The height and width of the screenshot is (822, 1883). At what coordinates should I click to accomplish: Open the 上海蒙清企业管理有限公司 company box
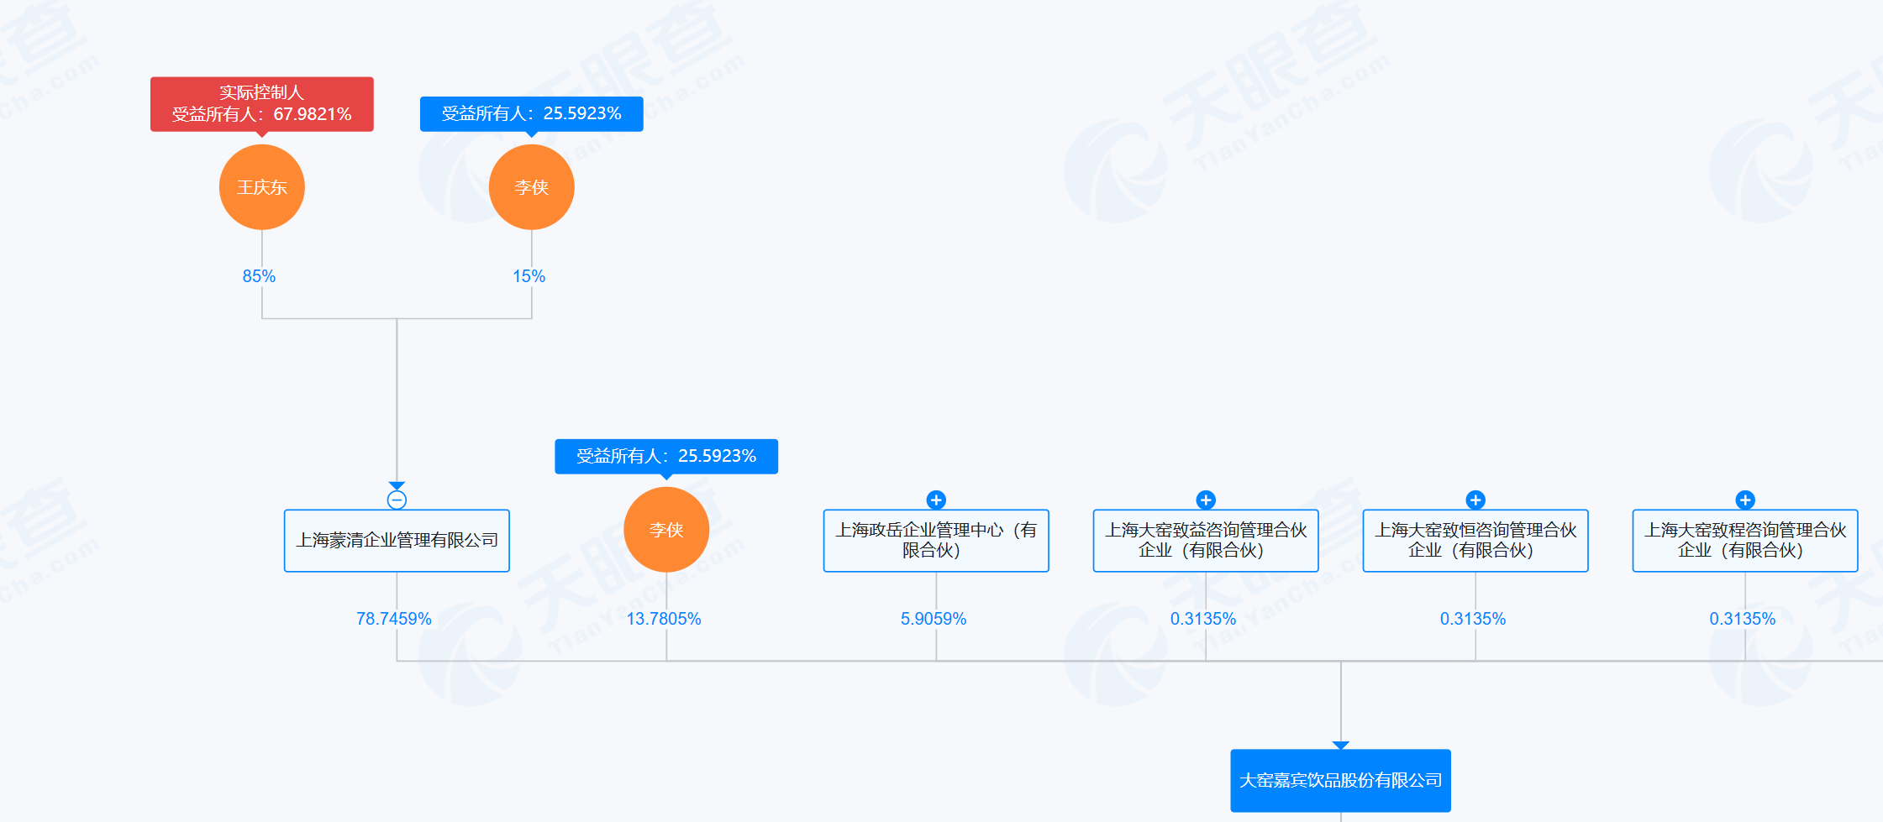click(x=397, y=541)
